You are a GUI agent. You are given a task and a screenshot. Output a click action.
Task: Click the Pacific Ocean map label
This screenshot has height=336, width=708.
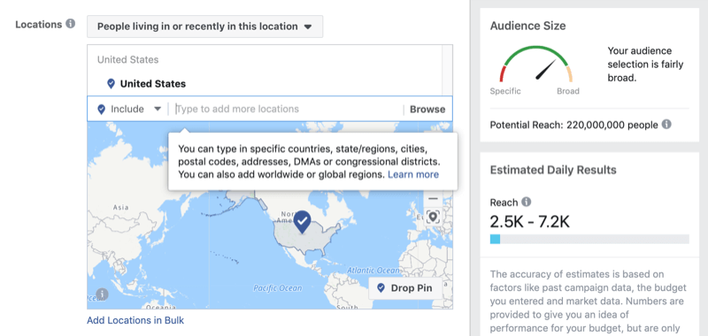tap(277, 288)
